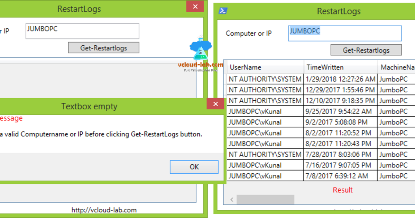Screen dimensions: 415x218
Task: Select NT AUTHORITY\SYSTEM in the 12/29/2017 row
Action: (x=265, y=90)
